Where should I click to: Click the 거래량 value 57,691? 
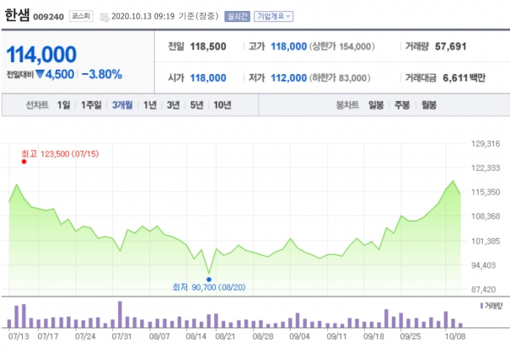tap(450, 47)
